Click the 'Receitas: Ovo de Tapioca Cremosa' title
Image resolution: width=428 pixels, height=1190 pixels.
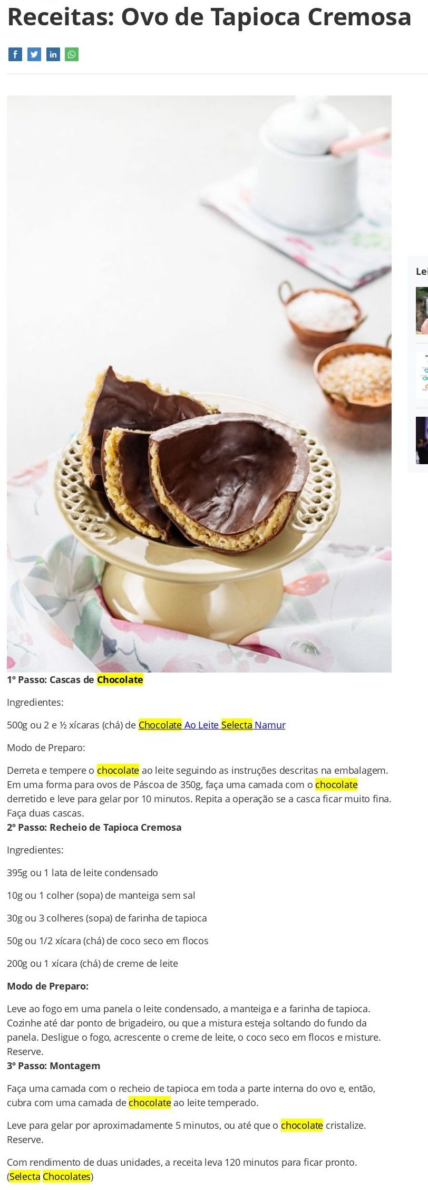(x=209, y=17)
